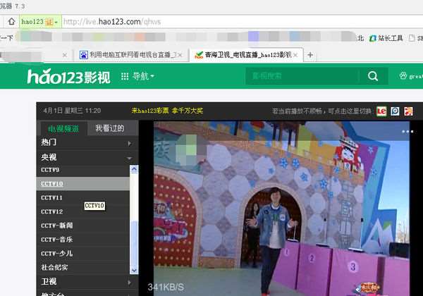
Task: Click the bookmark page icon beside 站长工具
Action: tap(412, 38)
